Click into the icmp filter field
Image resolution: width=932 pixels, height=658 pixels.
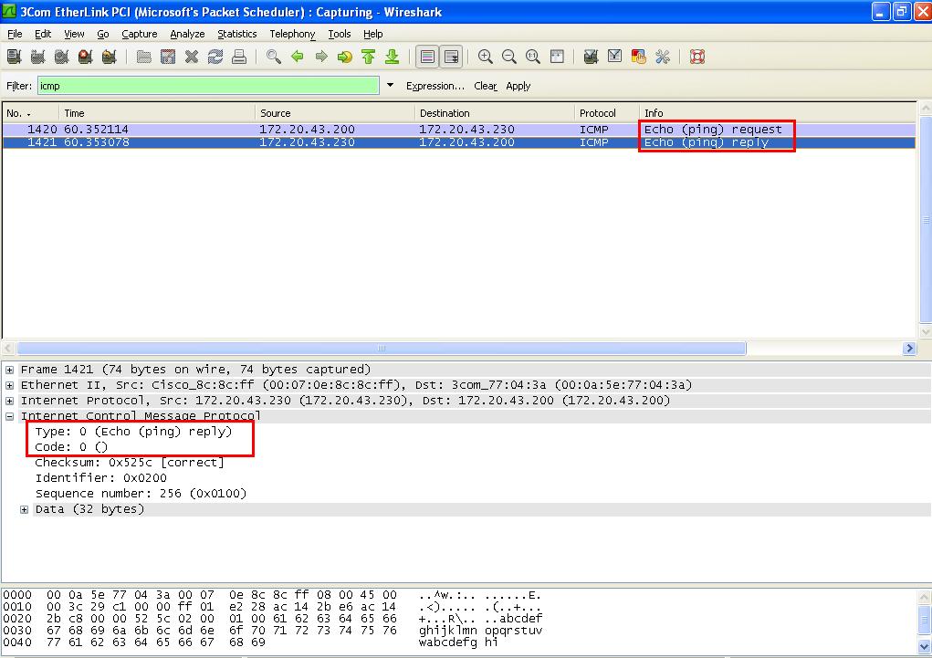[x=208, y=86]
